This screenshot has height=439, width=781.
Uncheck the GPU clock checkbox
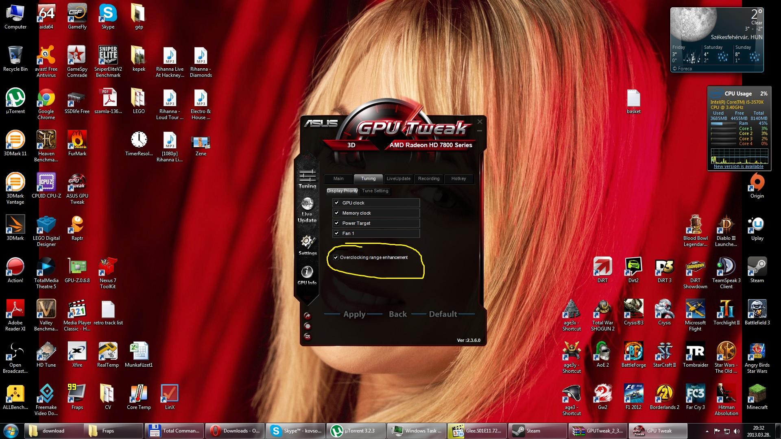point(336,202)
